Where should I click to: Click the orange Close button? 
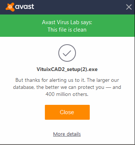67,112
